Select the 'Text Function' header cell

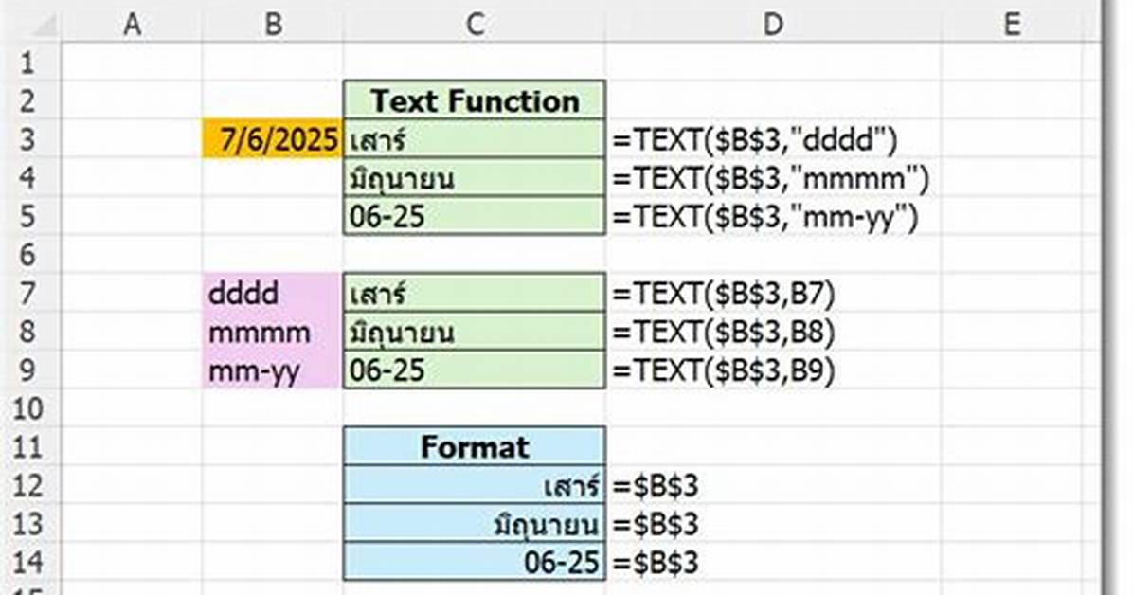pos(475,100)
